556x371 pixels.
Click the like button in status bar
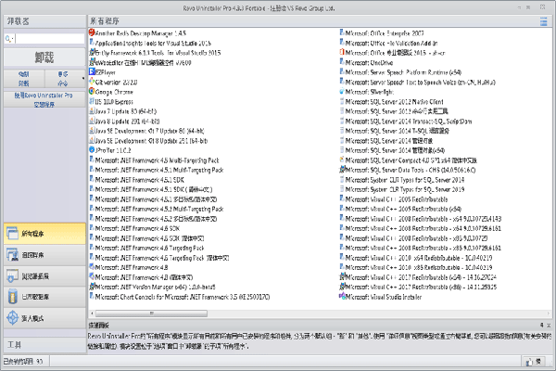534,362
